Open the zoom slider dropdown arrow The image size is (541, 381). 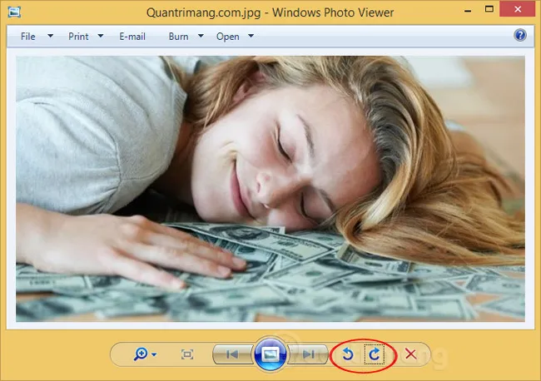tap(154, 355)
